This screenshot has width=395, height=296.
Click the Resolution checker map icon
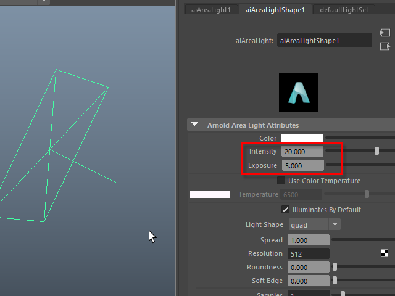coord(385,253)
